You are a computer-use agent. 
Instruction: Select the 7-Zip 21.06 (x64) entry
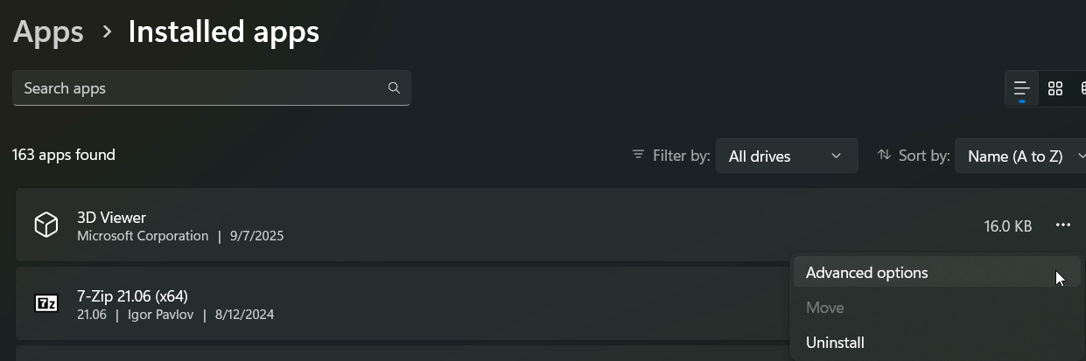(x=132, y=295)
